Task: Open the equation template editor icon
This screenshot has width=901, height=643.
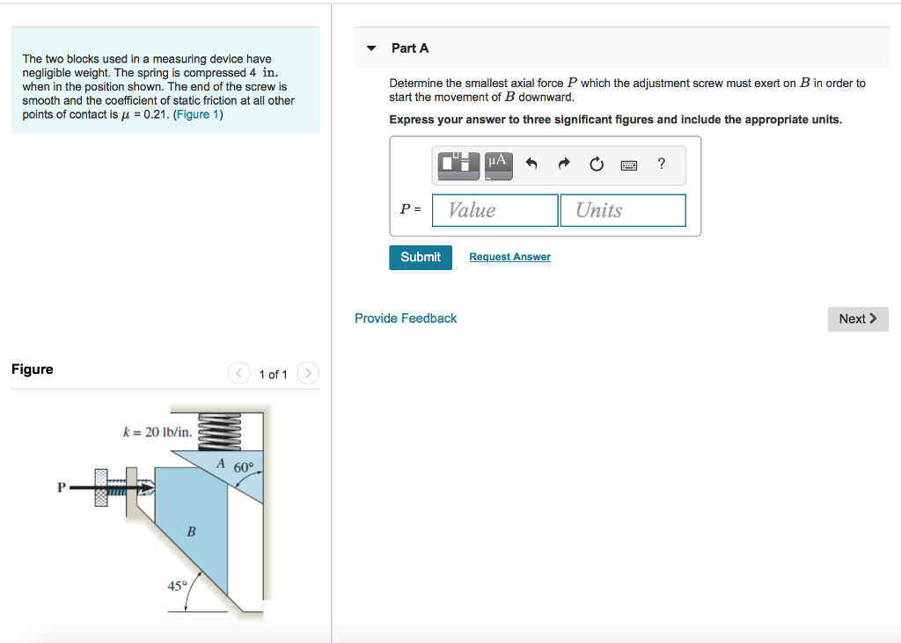Action: coord(458,164)
